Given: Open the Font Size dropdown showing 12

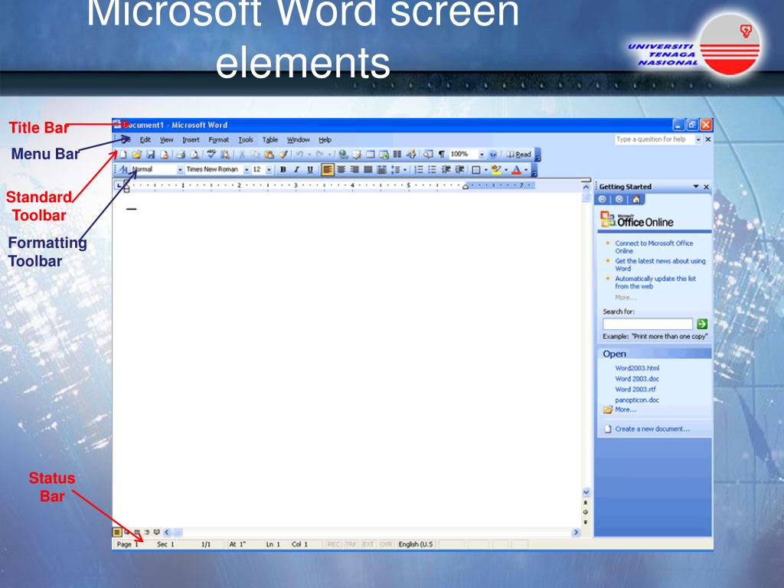Looking at the screenshot, I should (x=269, y=170).
